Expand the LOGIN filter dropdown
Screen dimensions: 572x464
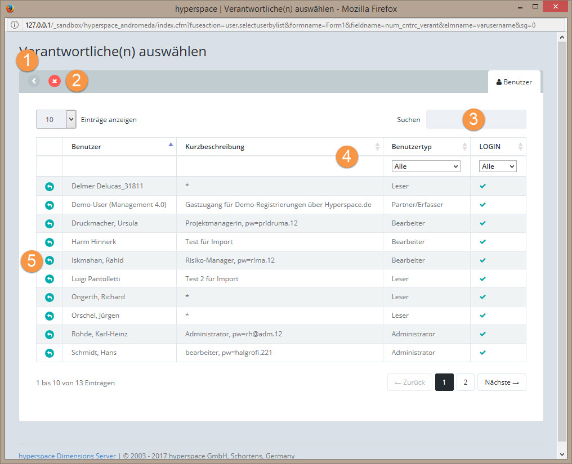click(x=497, y=166)
